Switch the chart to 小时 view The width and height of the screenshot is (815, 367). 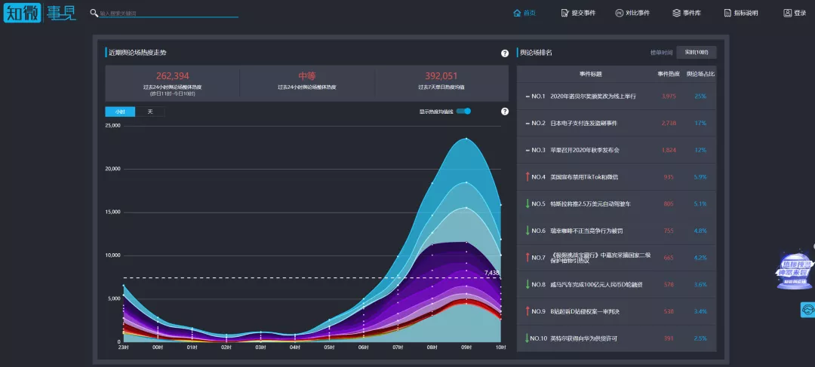pyautogui.click(x=120, y=112)
